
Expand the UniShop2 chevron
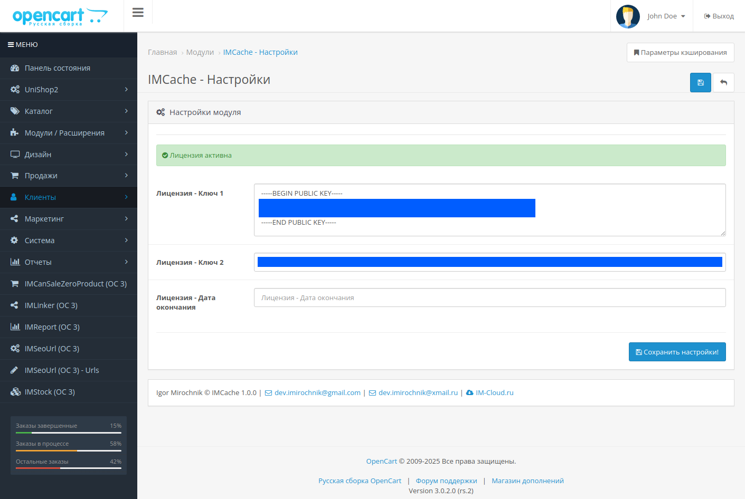(x=126, y=90)
